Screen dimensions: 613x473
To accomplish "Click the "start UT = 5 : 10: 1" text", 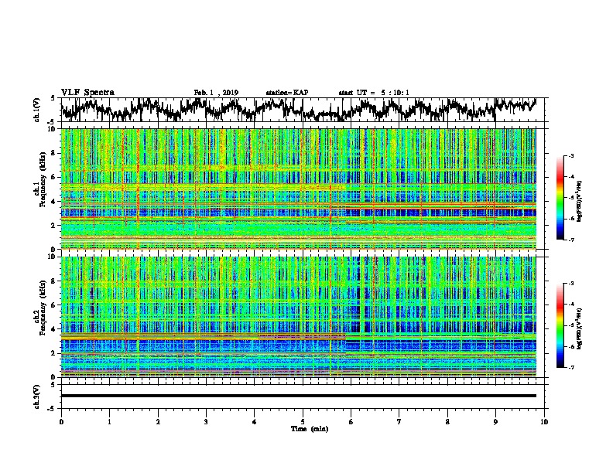I will [x=374, y=93].
